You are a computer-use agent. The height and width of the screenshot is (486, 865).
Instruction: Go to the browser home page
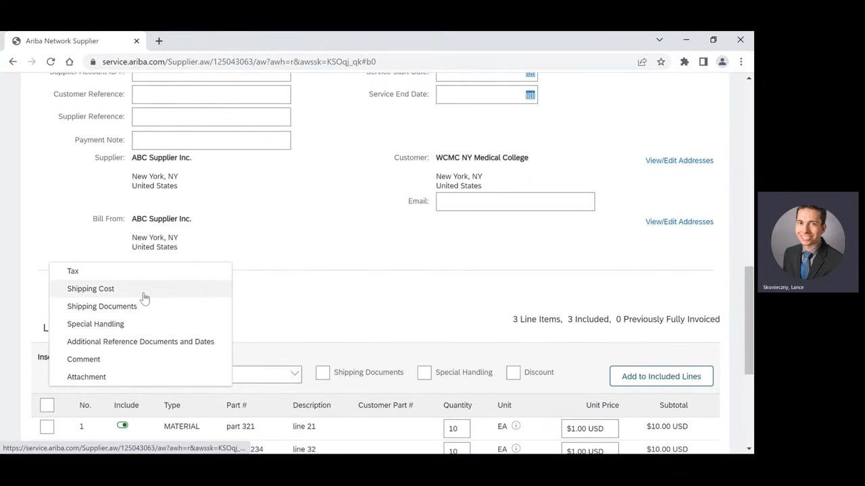coord(70,61)
